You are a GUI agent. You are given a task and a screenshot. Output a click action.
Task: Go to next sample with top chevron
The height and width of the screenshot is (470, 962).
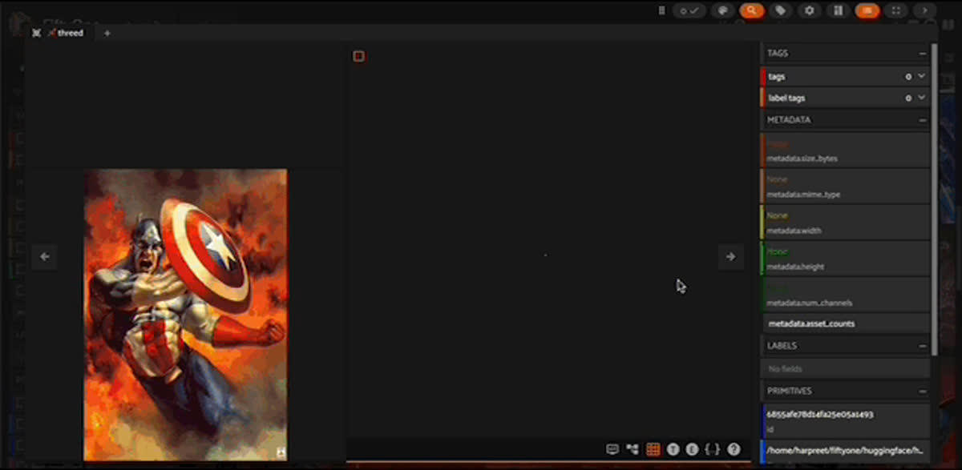924,10
